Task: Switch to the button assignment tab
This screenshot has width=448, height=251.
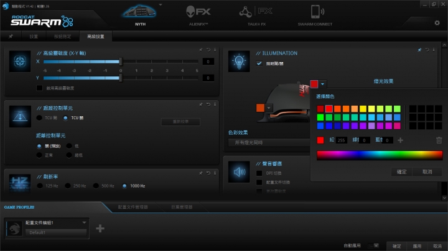Action: pyautogui.click(x=63, y=37)
